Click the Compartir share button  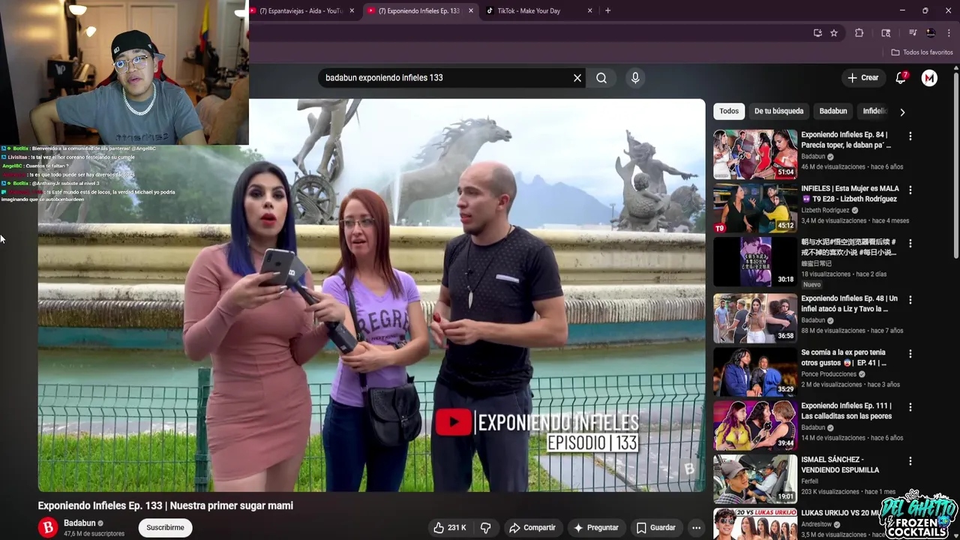(532, 527)
